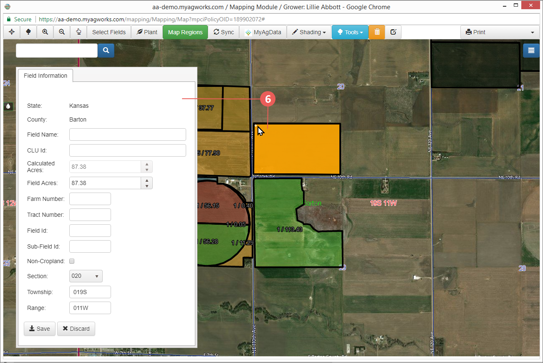Click the CLU Id input
The width and height of the screenshot is (543, 363).
(128, 150)
